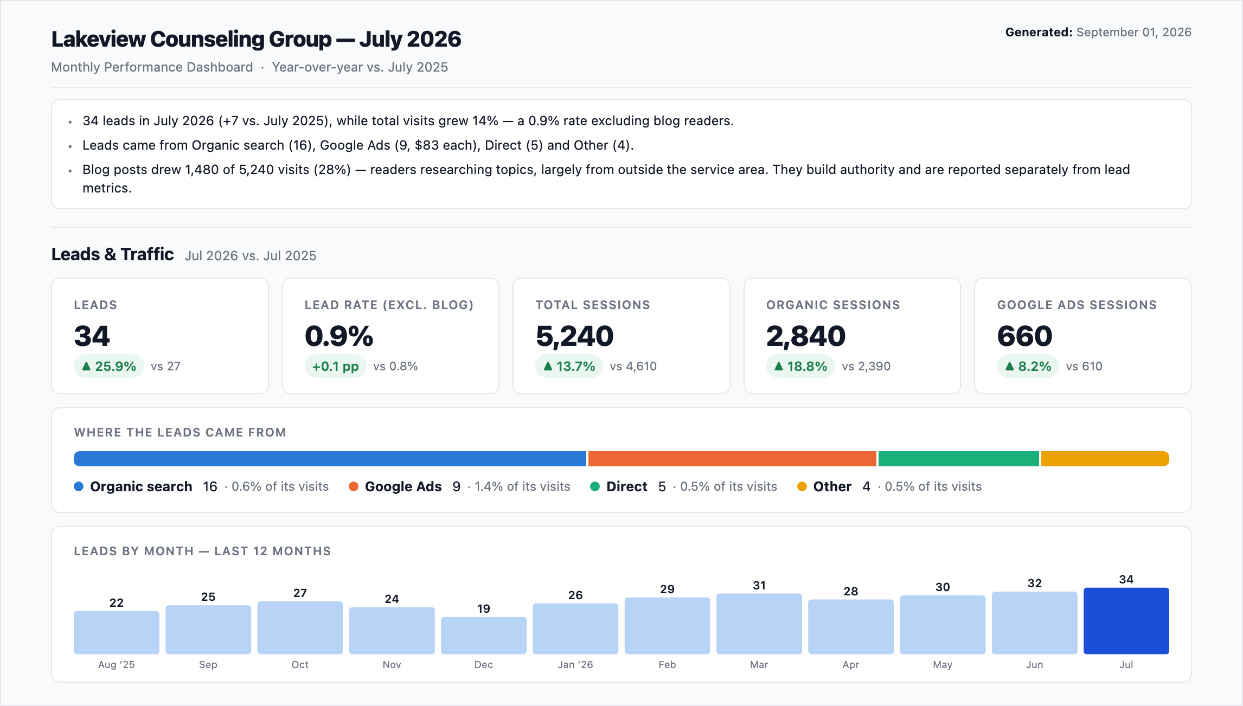Click the 'vs 610' comparison text

tap(1084, 367)
